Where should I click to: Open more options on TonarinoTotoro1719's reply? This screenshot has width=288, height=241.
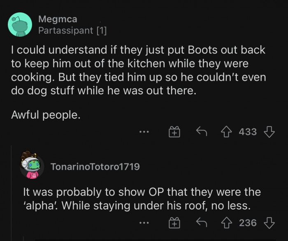[144, 223]
